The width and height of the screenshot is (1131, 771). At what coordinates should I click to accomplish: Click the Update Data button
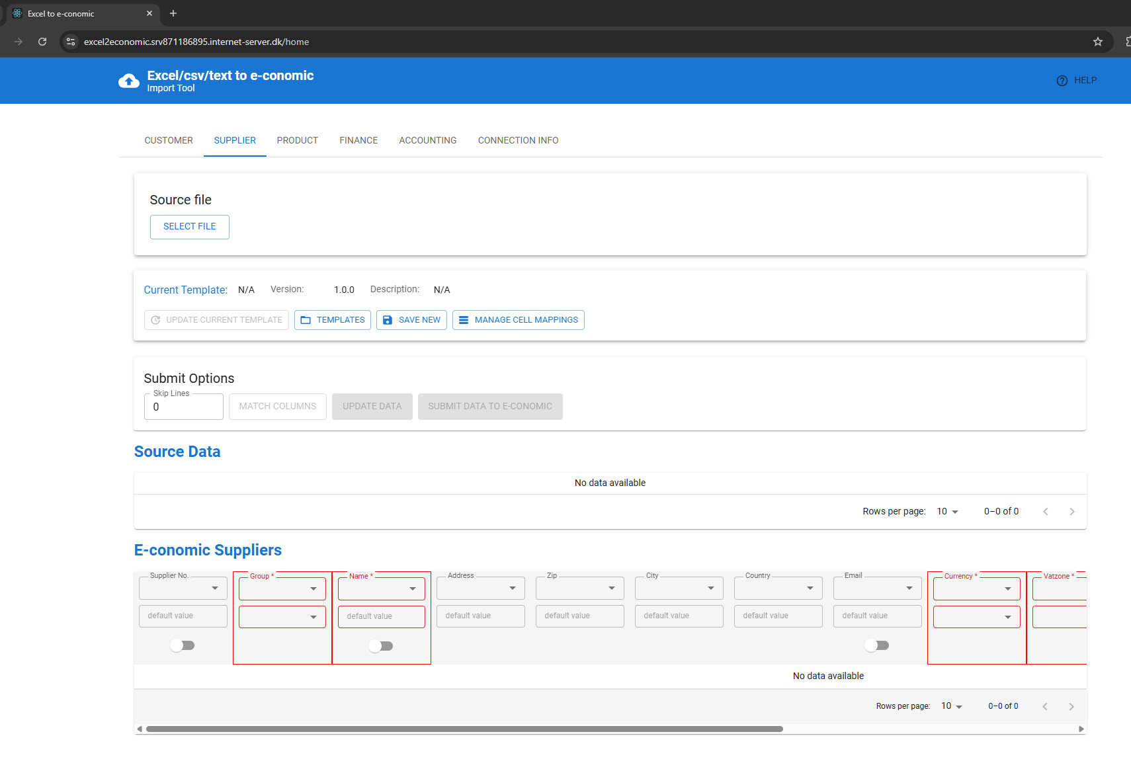pyautogui.click(x=372, y=407)
